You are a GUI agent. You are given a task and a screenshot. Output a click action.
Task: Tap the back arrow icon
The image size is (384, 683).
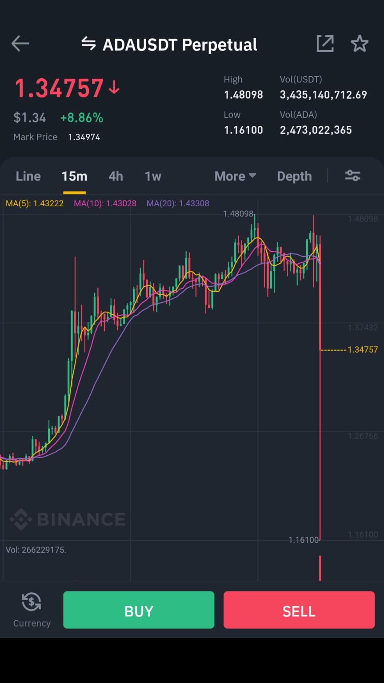point(20,44)
